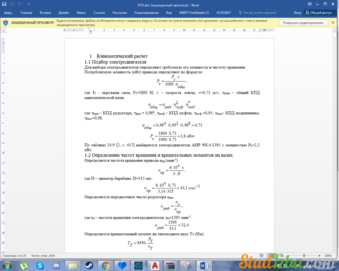The image size is (339, 271).
Task: Open WinRAR from the taskbar
Action: 171,266
